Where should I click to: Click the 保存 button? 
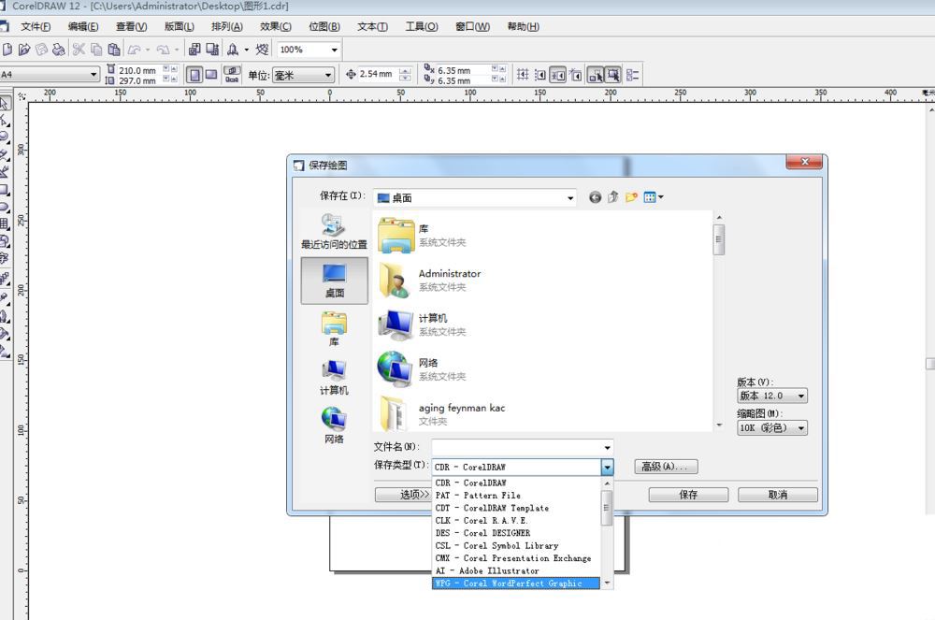(x=688, y=495)
